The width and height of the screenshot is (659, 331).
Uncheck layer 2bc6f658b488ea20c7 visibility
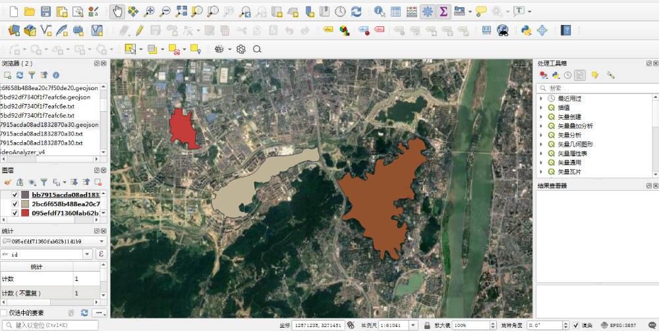(x=14, y=205)
